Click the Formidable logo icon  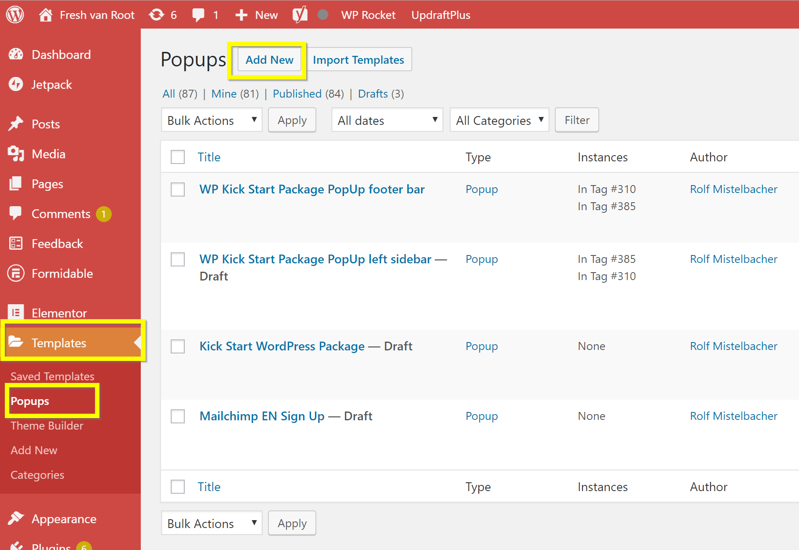[x=16, y=273]
